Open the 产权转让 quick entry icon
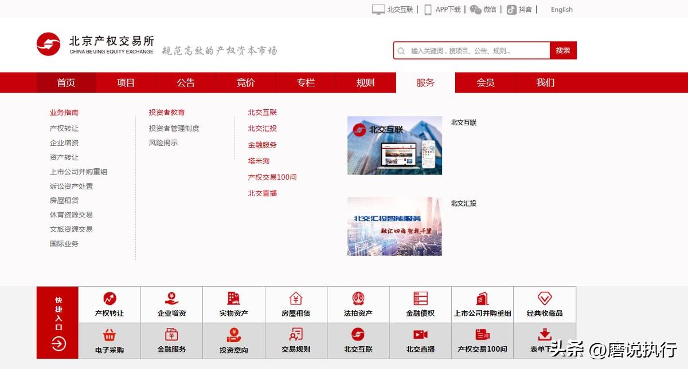This screenshot has height=369, width=688. [110, 299]
